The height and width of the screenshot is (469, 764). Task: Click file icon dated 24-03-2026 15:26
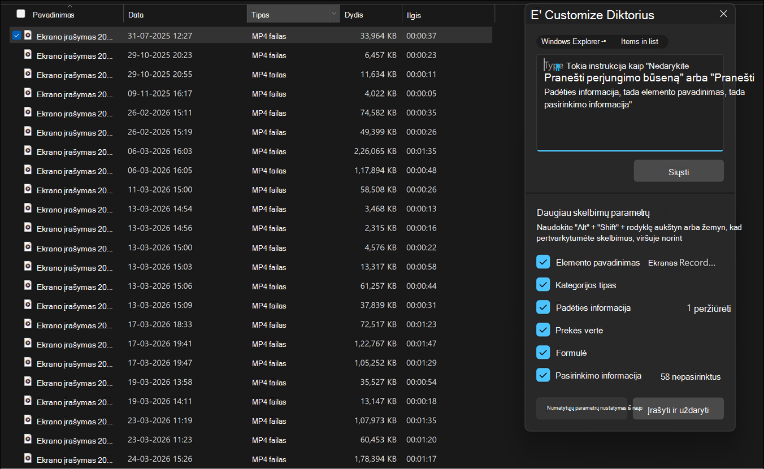pyautogui.click(x=27, y=459)
